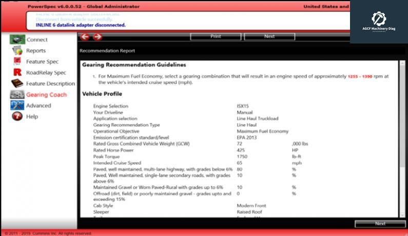Viewport: 408px width, 236px height.
Task: Click the Feature Description book icon
Action: tap(17, 83)
